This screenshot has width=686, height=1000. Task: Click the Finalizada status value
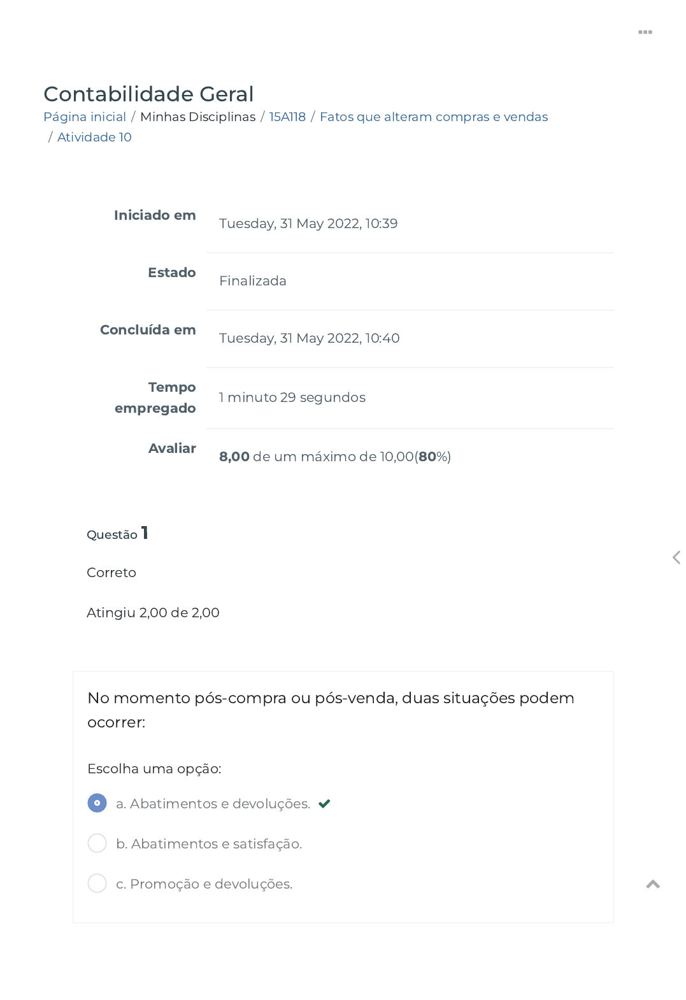pos(253,281)
